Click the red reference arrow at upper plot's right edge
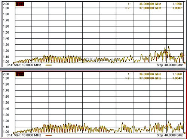Viewport: 187px width, 139px height. (x=185, y=63)
